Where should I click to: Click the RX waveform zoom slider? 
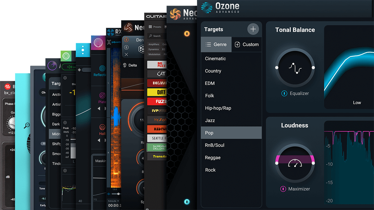coord(116,194)
